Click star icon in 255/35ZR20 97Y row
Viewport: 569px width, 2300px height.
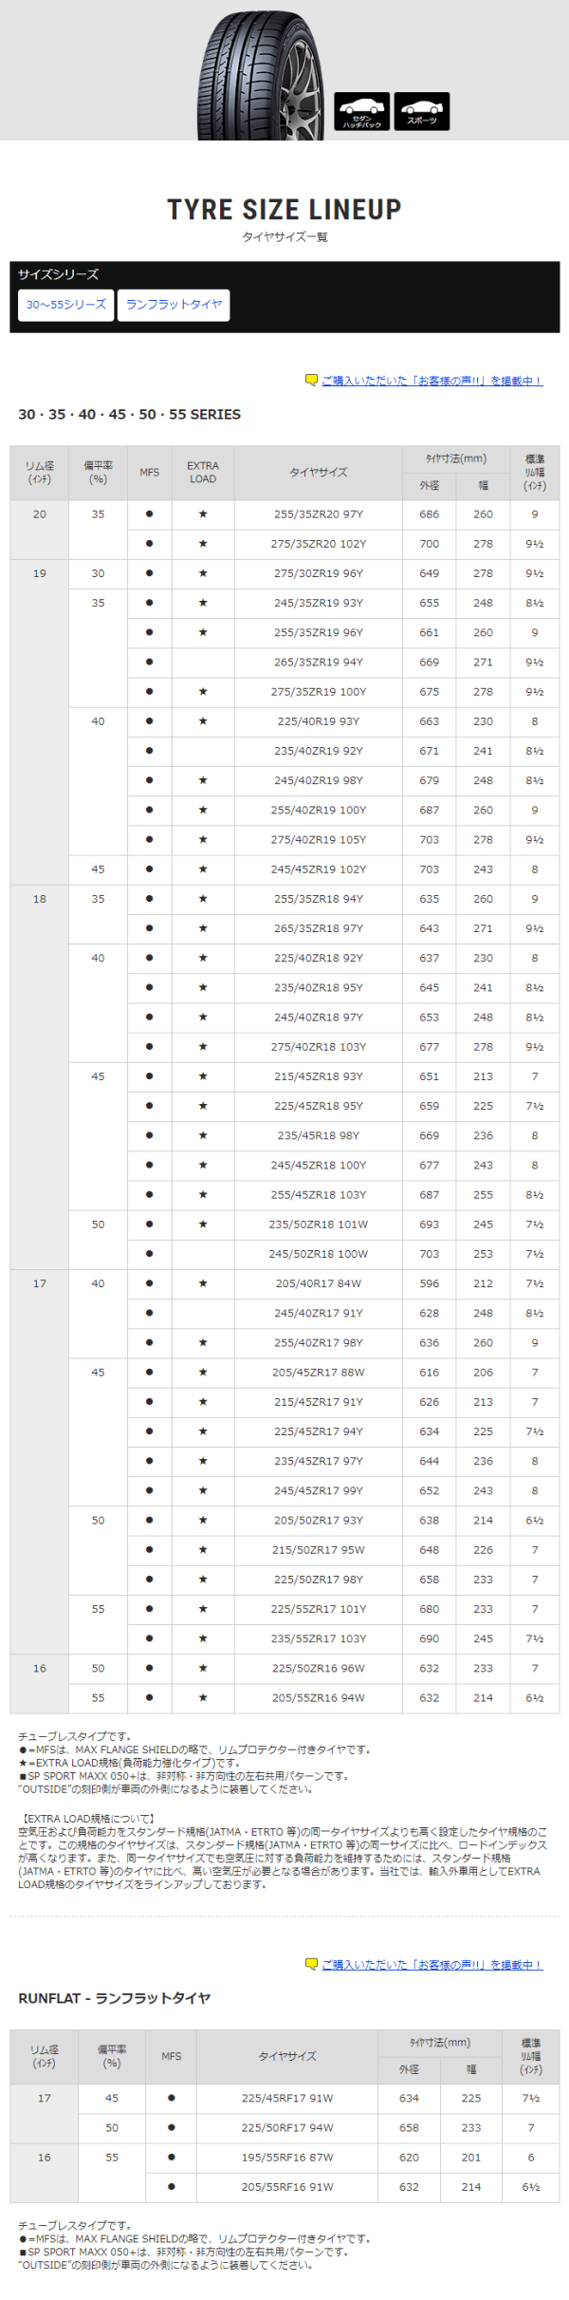click(203, 514)
